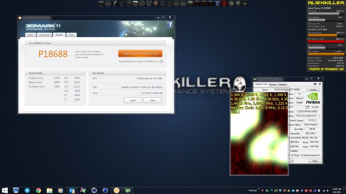Click the red GPU Memory Clock bar

coord(326,41)
